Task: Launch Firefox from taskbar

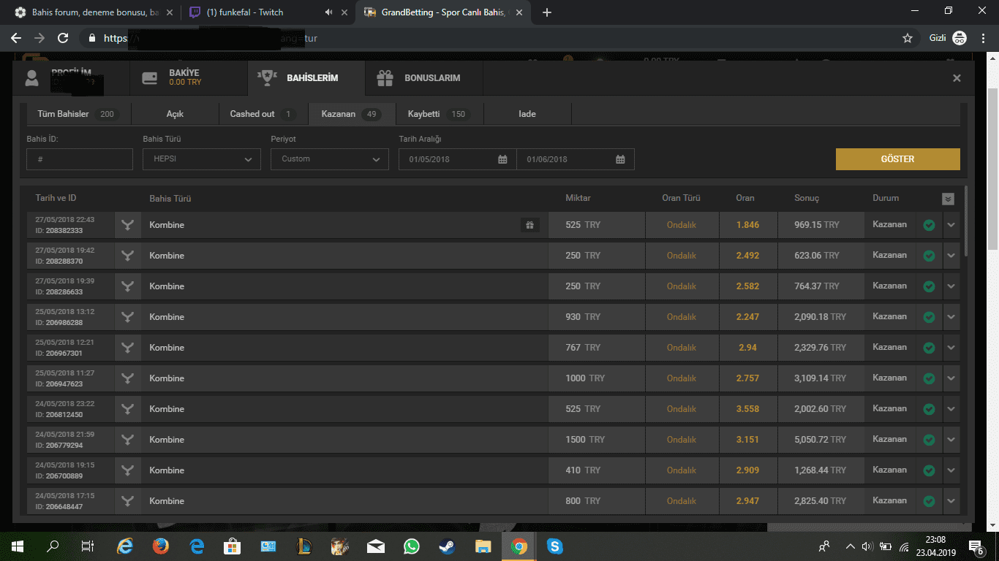Action: click(x=160, y=546)
